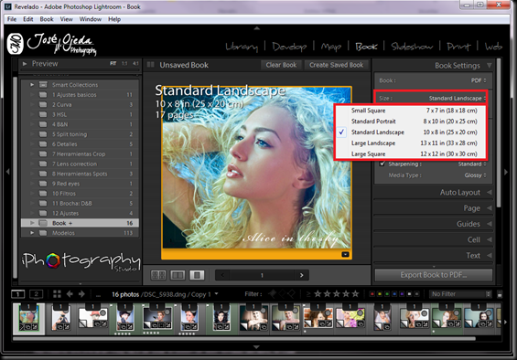
Task: Switch to the Slideshow module
Action: 412,47
